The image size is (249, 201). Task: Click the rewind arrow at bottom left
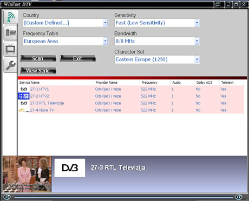[x=7, y=197]
